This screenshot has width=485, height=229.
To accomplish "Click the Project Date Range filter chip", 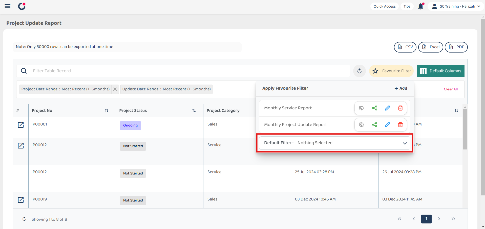I will [x=66, y=89].
